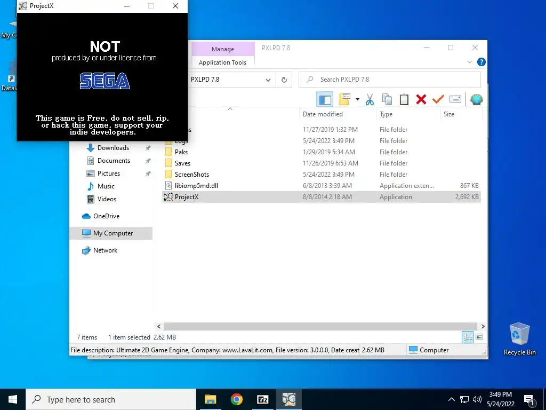Click the horizontal scrollbar right arrow
This screenshot has height=410, width=546.
click(x=483, y=326)
